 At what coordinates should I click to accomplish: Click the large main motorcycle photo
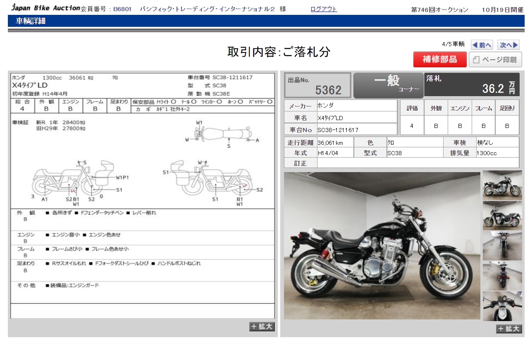382,246
